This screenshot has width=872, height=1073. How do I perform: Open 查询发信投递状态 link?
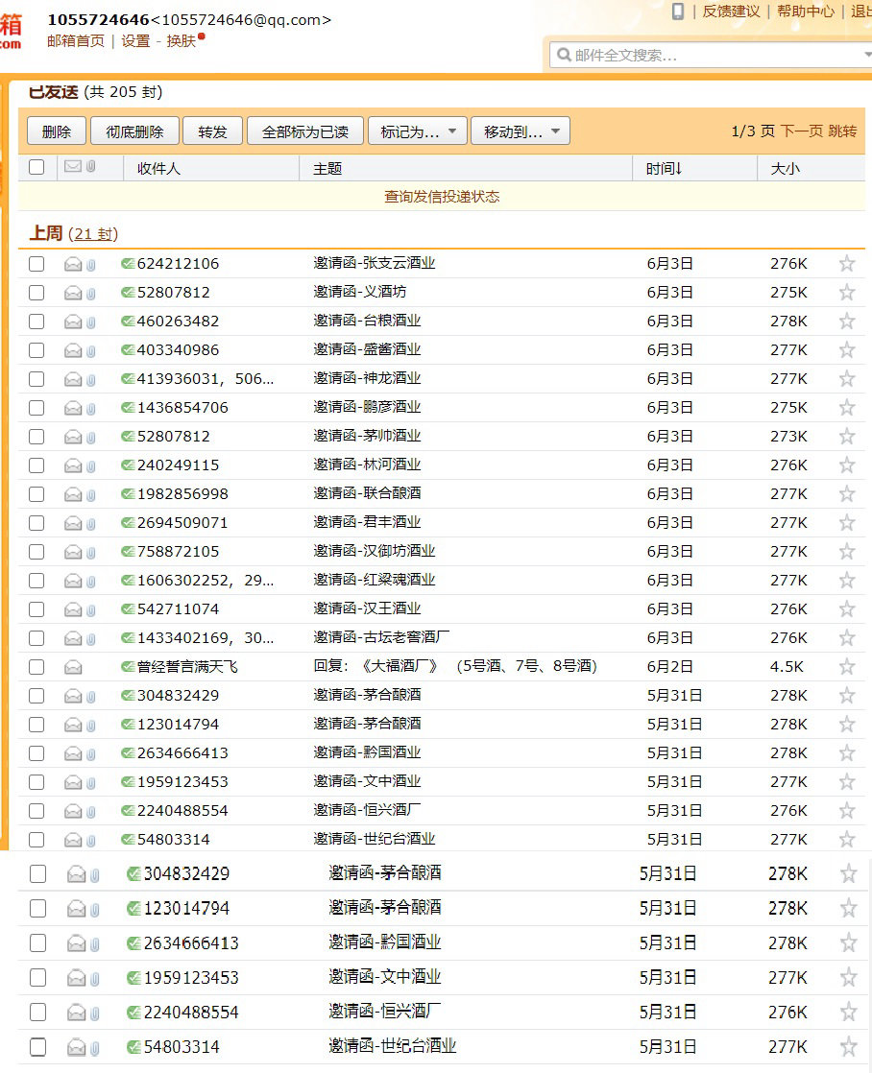(442, 197)
